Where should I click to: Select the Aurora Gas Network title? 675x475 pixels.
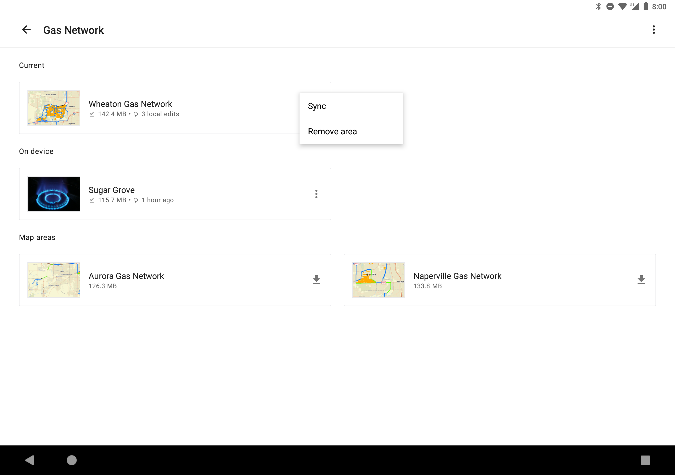(126, 276)
